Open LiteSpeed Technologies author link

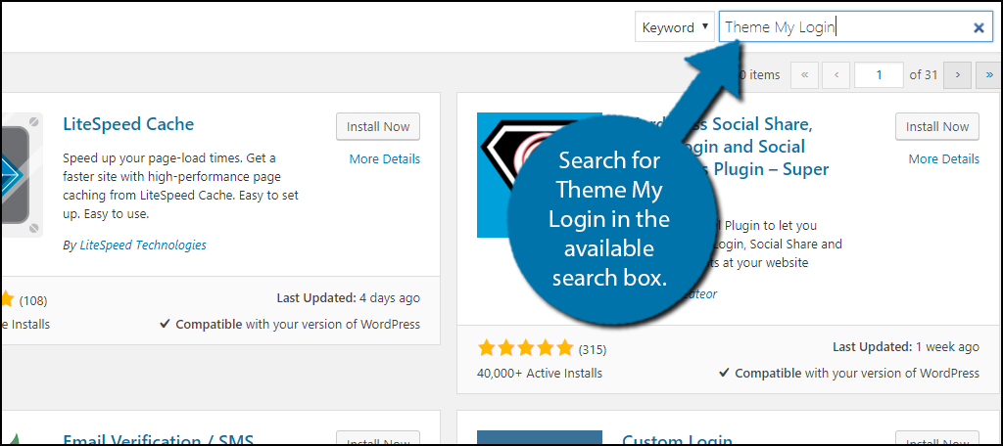(143, 245)
